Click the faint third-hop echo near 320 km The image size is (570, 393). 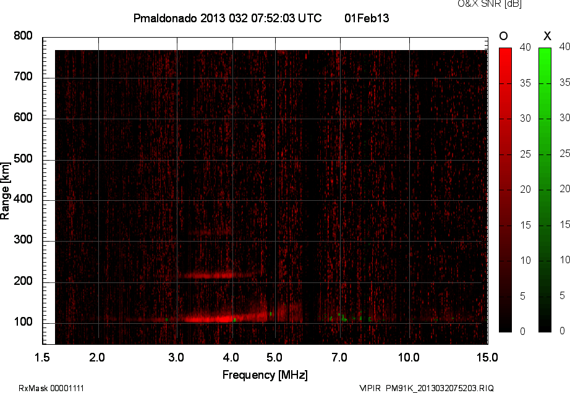coord(211,232)
